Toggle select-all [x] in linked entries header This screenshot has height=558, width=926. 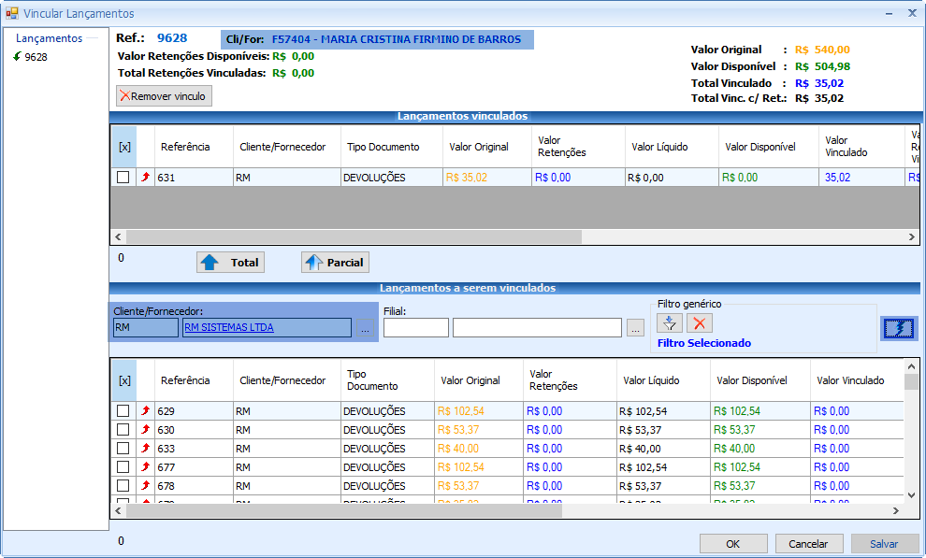click(124, 147)
